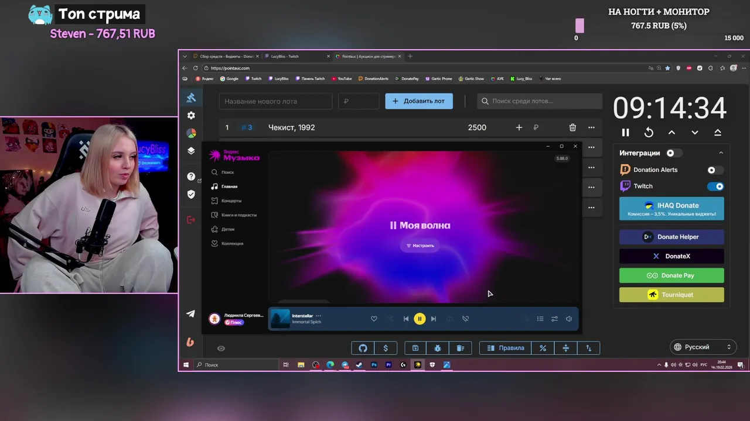
Task: Click the yellow Tourniquet button
Action: coord(671,295)
